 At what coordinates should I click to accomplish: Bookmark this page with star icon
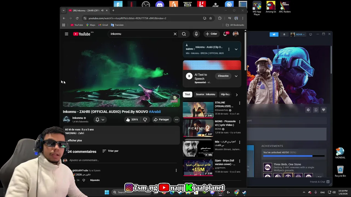[x=211, y=18]
